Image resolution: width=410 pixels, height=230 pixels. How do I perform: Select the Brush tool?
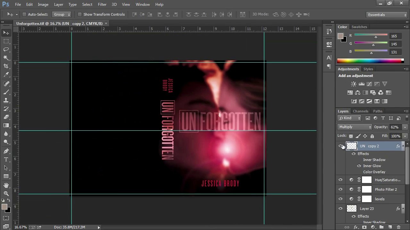click(6, 92)
